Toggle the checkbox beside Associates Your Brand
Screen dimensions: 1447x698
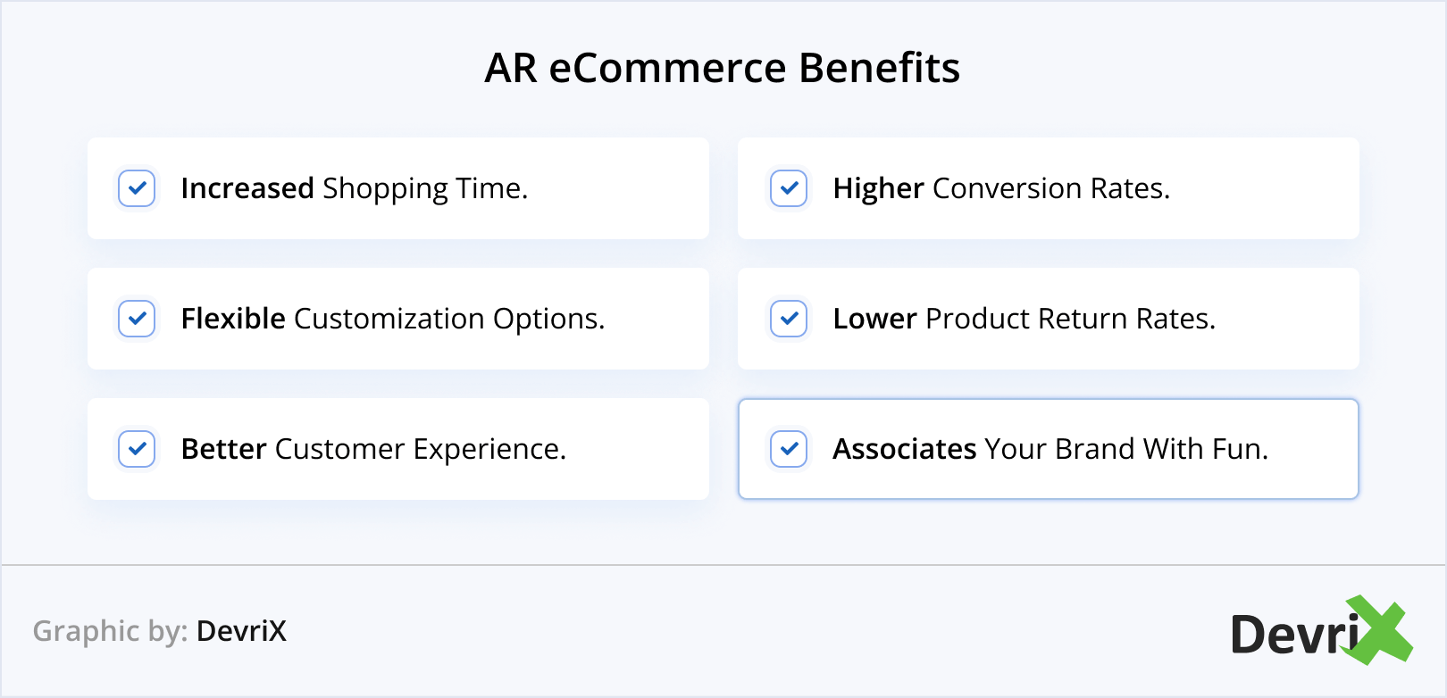tap(789, 449)
